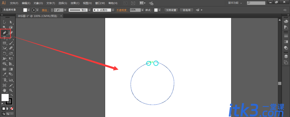Viewport: 290px width, 117px height.
Task: Reset default fill and stroke icon
Action: [3, 104]
